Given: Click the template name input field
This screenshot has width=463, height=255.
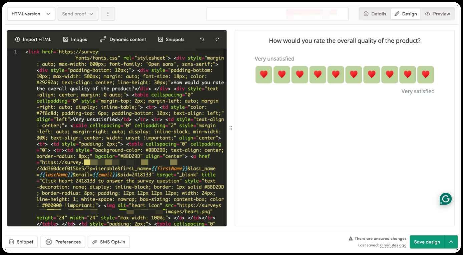Looking at the screenshot, I should [x=278, y=14].
